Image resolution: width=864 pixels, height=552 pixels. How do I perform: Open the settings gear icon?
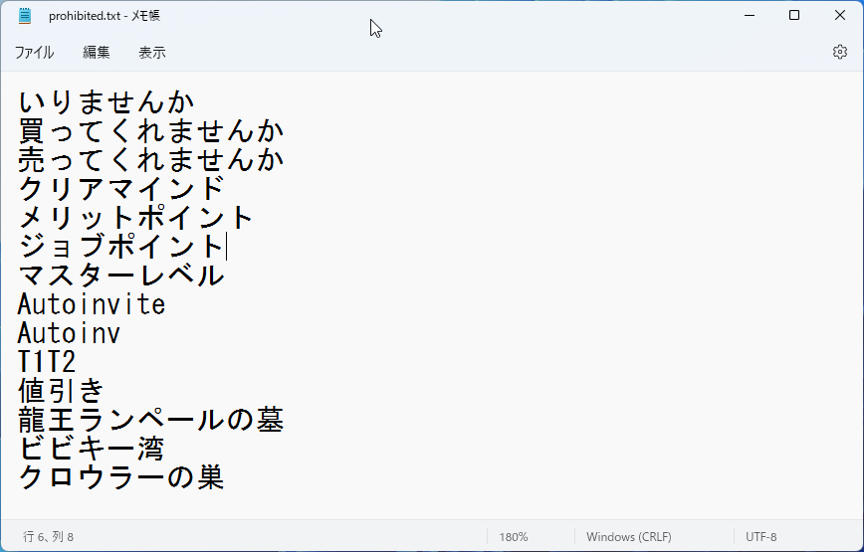(x=839, y=52)
